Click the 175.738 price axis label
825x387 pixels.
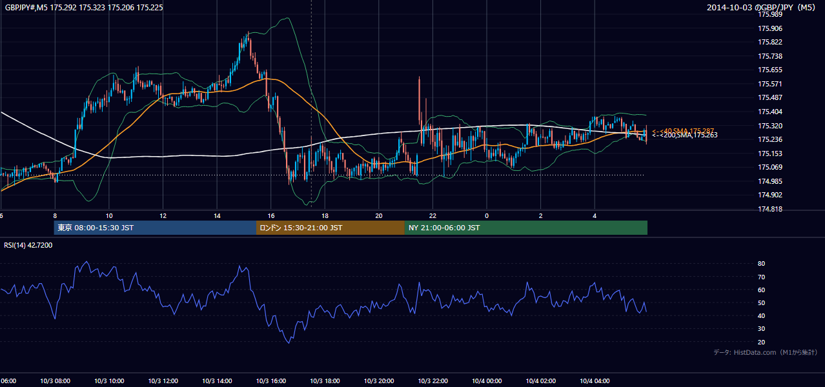click(769, 56)
